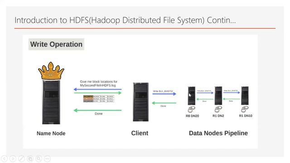Click the Client server image
Screen dimensions: 290x163
pos(141,102)
